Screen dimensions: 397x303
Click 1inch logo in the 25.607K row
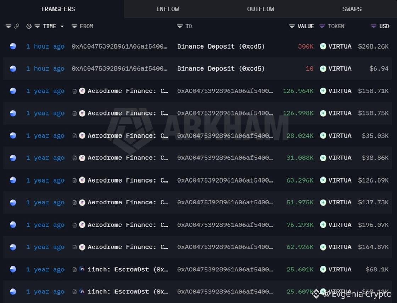82,291
